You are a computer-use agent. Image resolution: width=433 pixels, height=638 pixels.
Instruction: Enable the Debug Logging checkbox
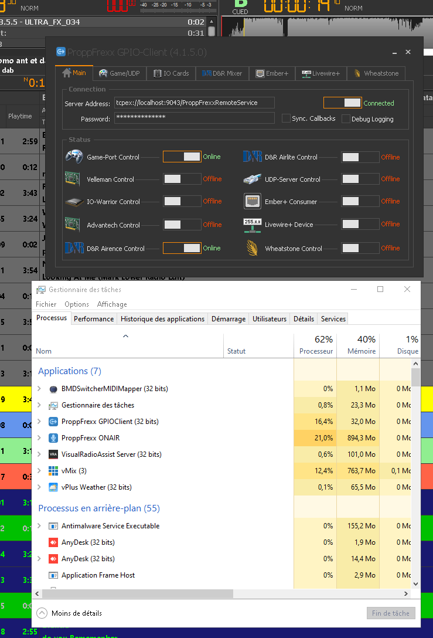point(346,119)
